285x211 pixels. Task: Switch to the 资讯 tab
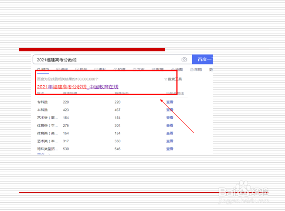click(62, 69)
